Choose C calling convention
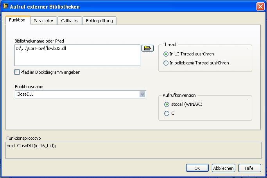Viewport: 267px width, 178px height. [167, 114]
